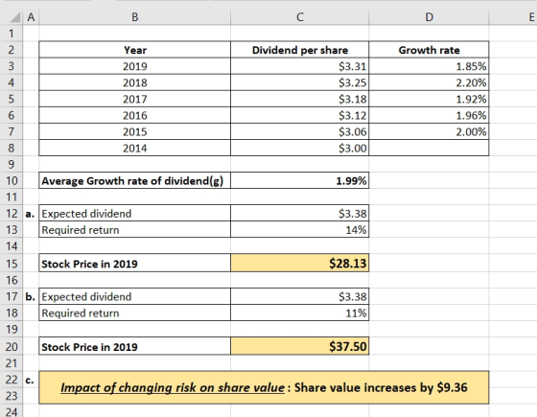Click the $3.31 dividend cell

click(x=299, y=66)
